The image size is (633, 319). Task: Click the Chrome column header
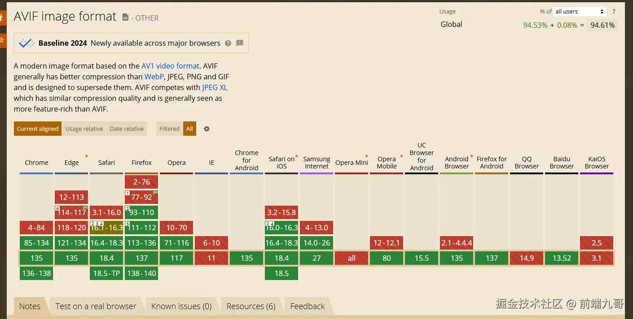(x=36, y=163)
